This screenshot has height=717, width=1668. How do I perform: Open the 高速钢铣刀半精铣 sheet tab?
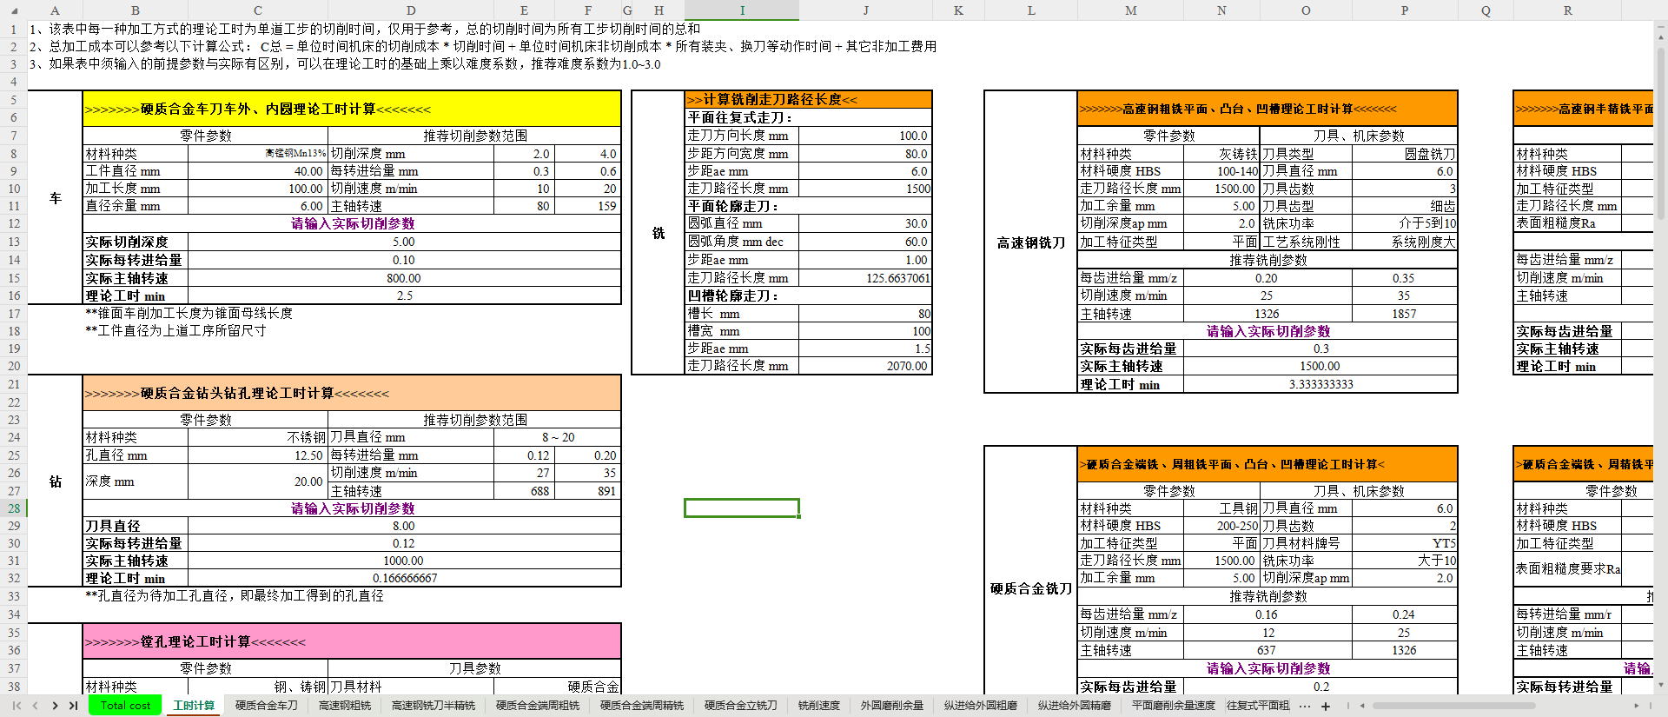tap(434, 706)
